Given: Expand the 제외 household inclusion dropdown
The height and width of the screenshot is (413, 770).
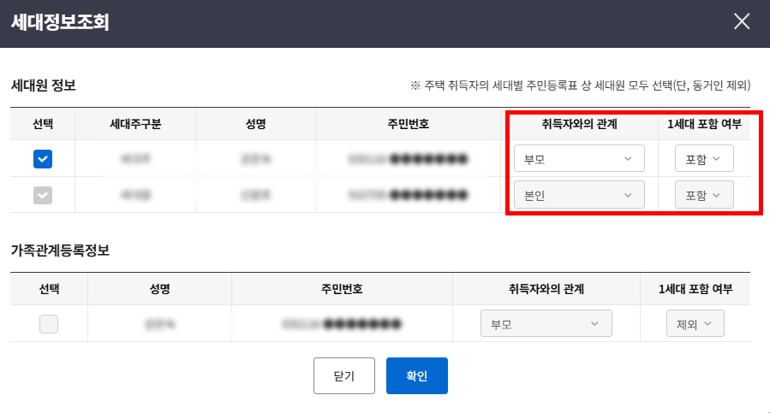Looking at the screenshot, I should [x=695, y=324].
